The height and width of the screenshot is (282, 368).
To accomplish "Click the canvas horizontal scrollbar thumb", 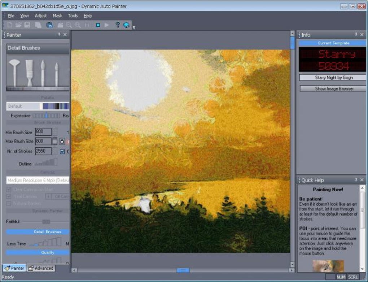I will 183,270.
